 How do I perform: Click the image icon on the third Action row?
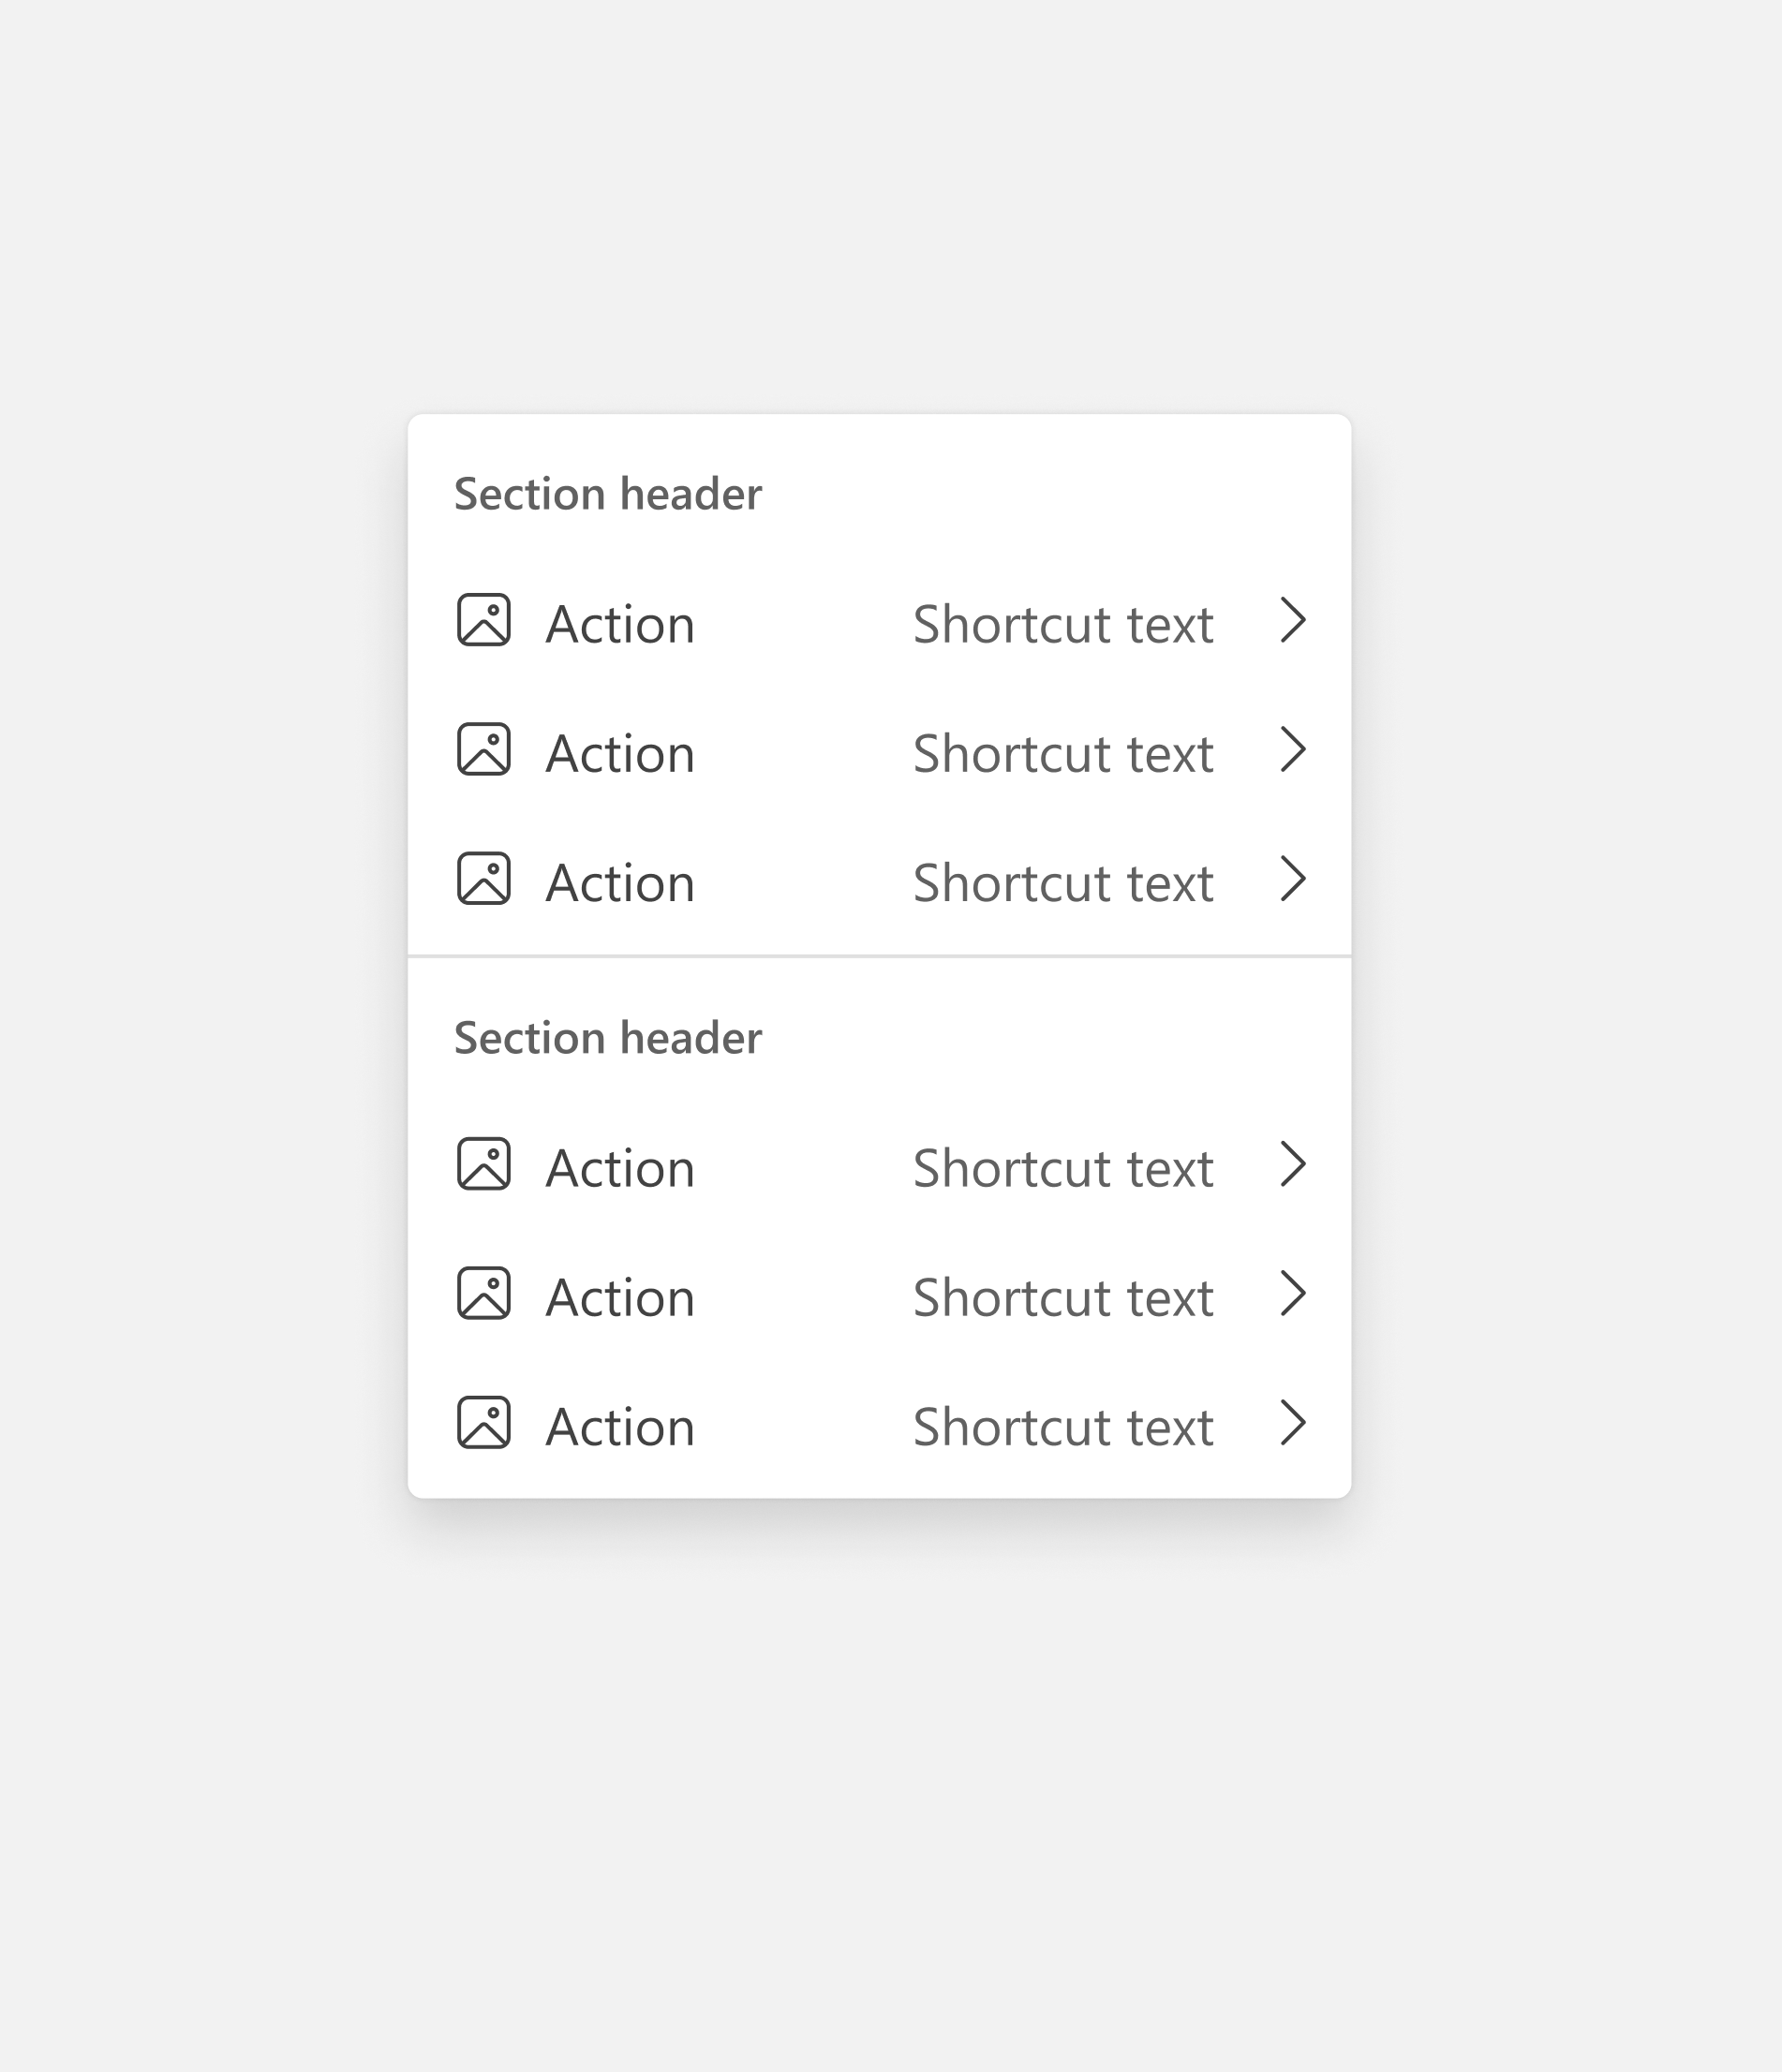pos(485,880)
